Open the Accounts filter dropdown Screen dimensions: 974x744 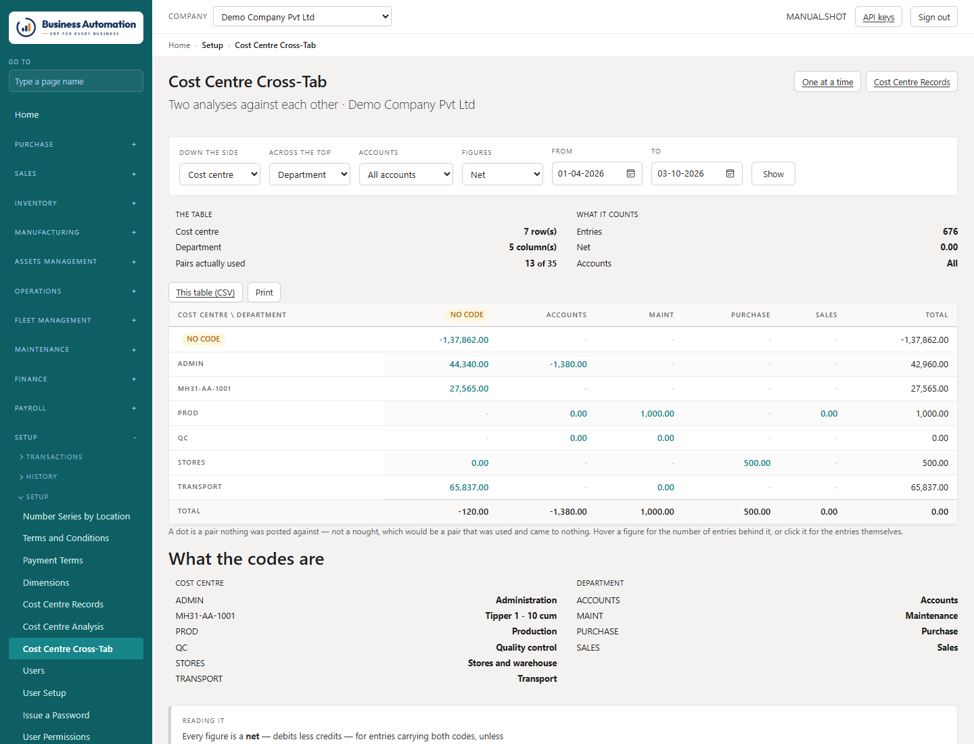pos(406,175)
